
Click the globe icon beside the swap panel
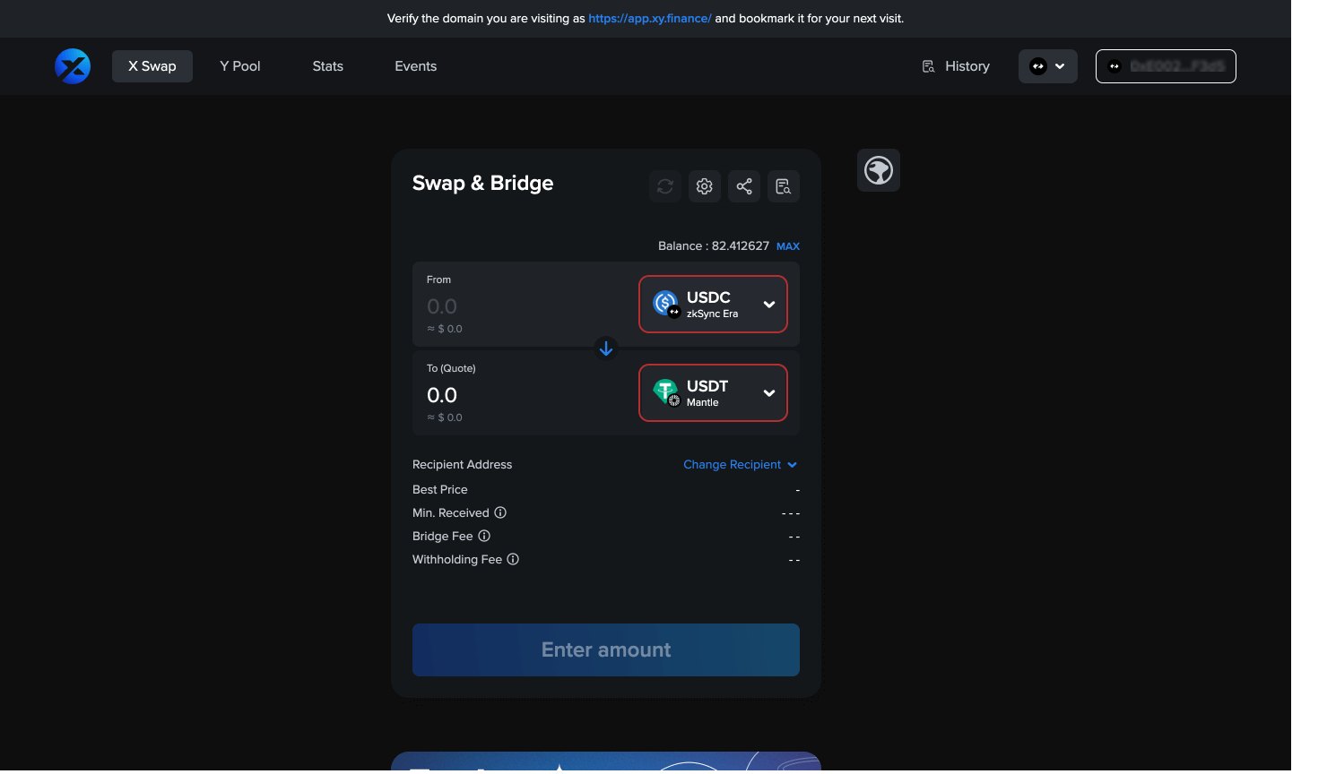coord(879,170)
